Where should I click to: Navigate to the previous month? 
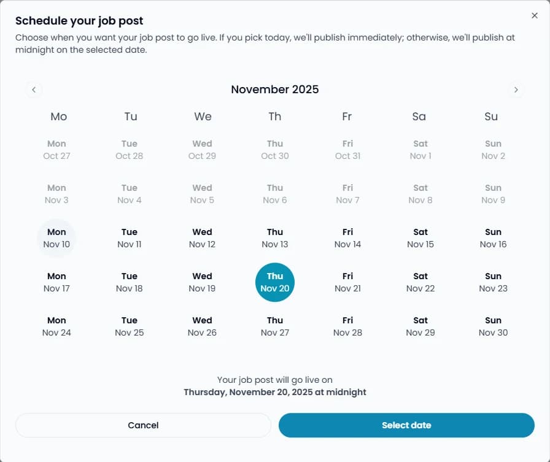(34, 90)
